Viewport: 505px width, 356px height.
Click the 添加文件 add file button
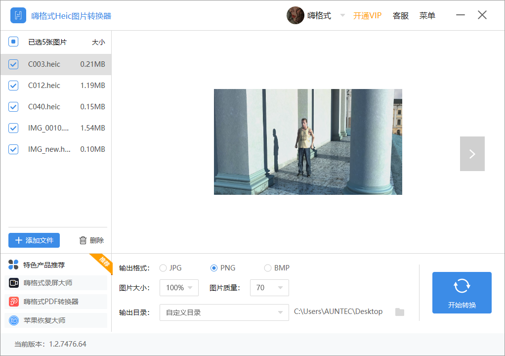34,240
